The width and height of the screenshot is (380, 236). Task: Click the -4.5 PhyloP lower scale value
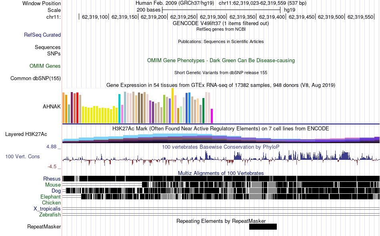[x=52, y=167]
